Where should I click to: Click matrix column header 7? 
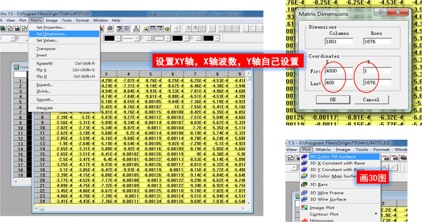[195, 74]
